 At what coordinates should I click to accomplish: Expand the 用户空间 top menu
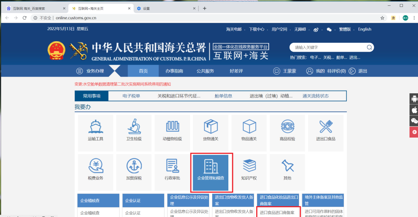(279, 29)
